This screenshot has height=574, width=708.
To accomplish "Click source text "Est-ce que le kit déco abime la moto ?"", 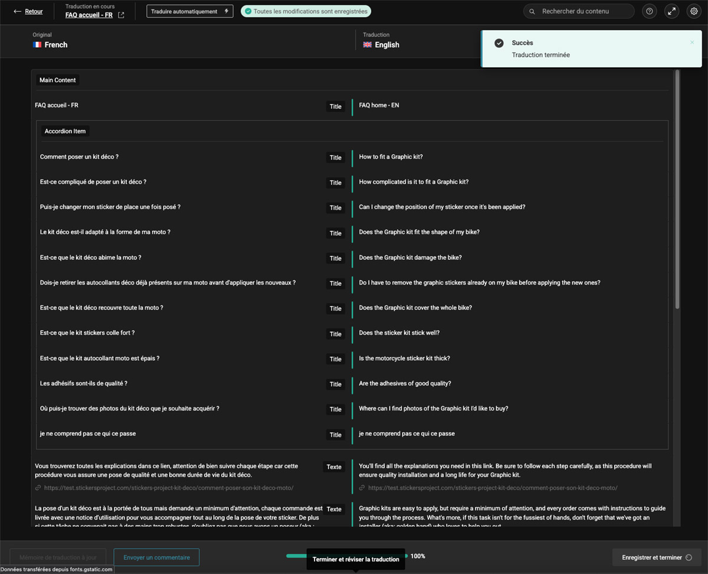I will click(90, 257).
